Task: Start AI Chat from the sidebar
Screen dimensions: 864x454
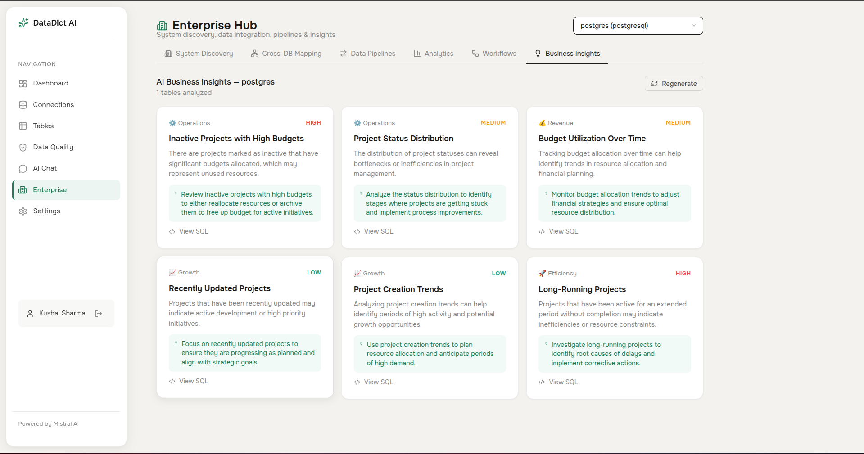Action: (x=45, y=168)
